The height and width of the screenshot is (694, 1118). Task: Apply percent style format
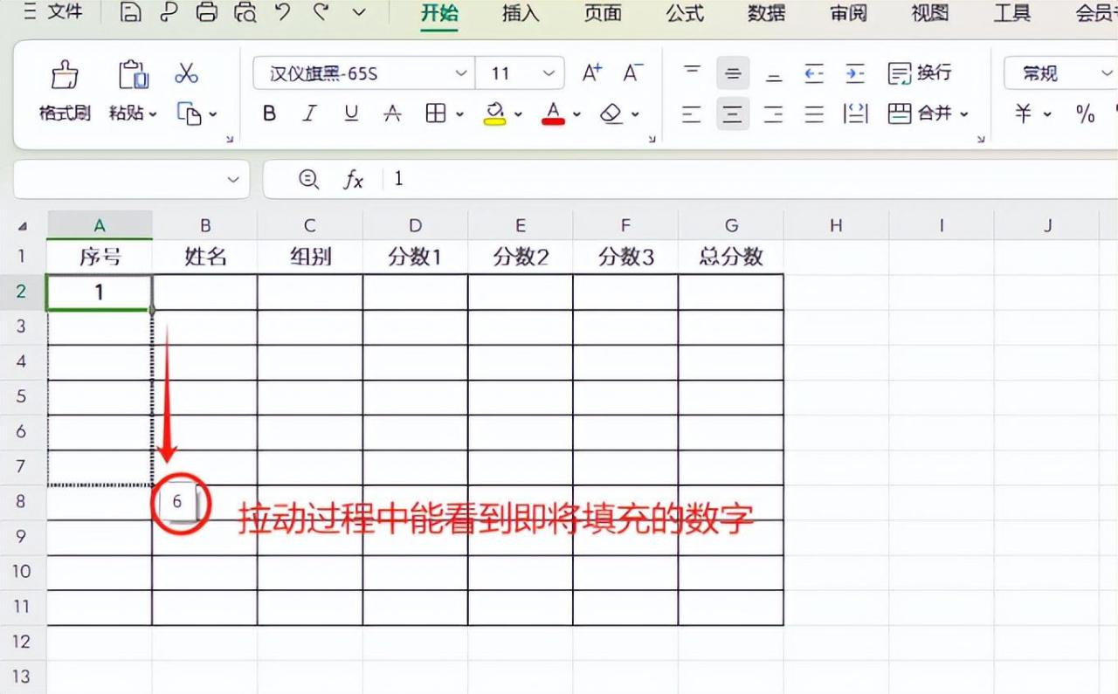tap(1085, 113)
